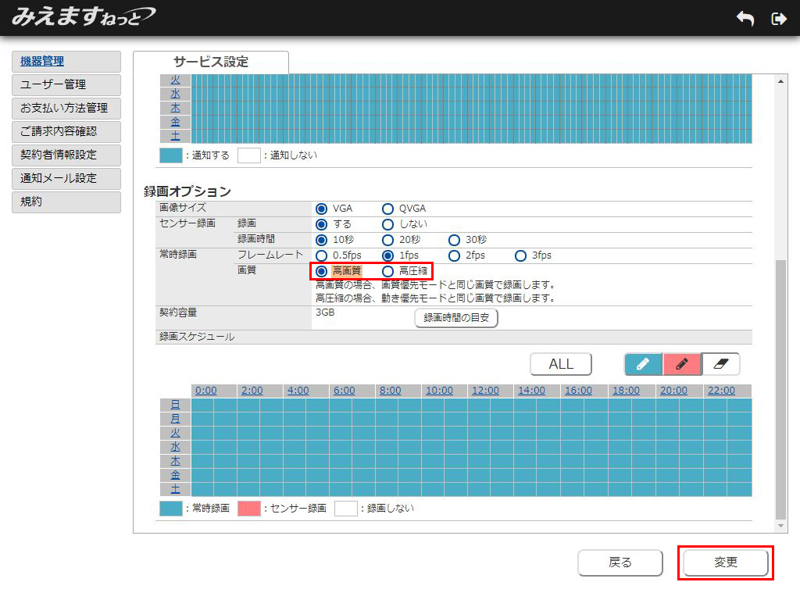Click the logout icon in header
This screenshot has height=600, width=800.
778,19
